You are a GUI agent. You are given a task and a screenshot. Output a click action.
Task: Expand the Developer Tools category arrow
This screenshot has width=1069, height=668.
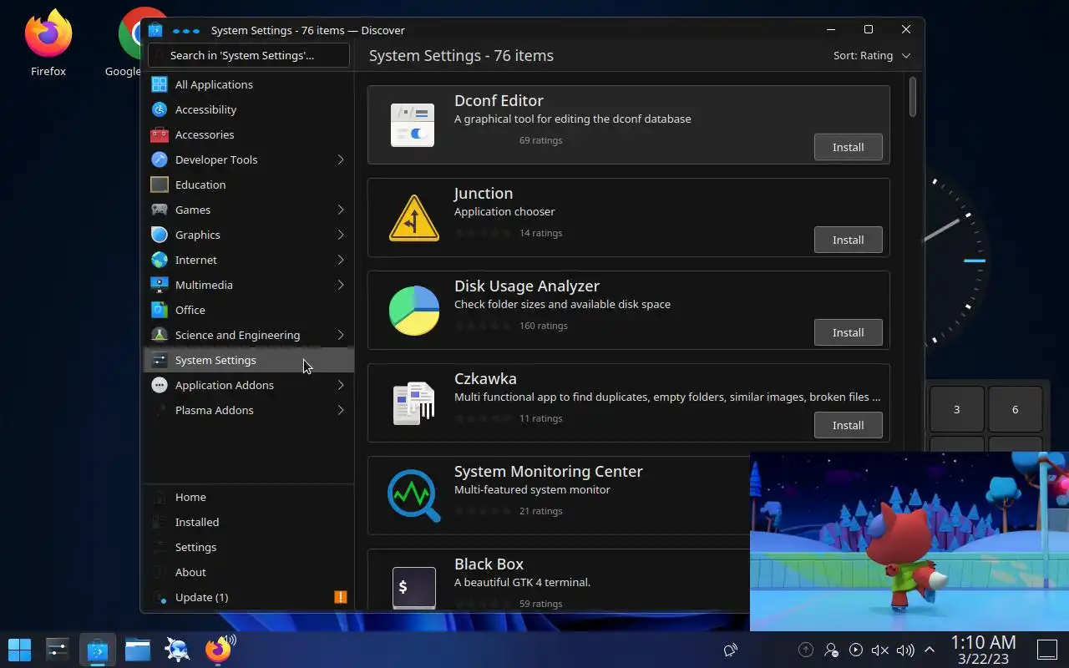[341, 159]
